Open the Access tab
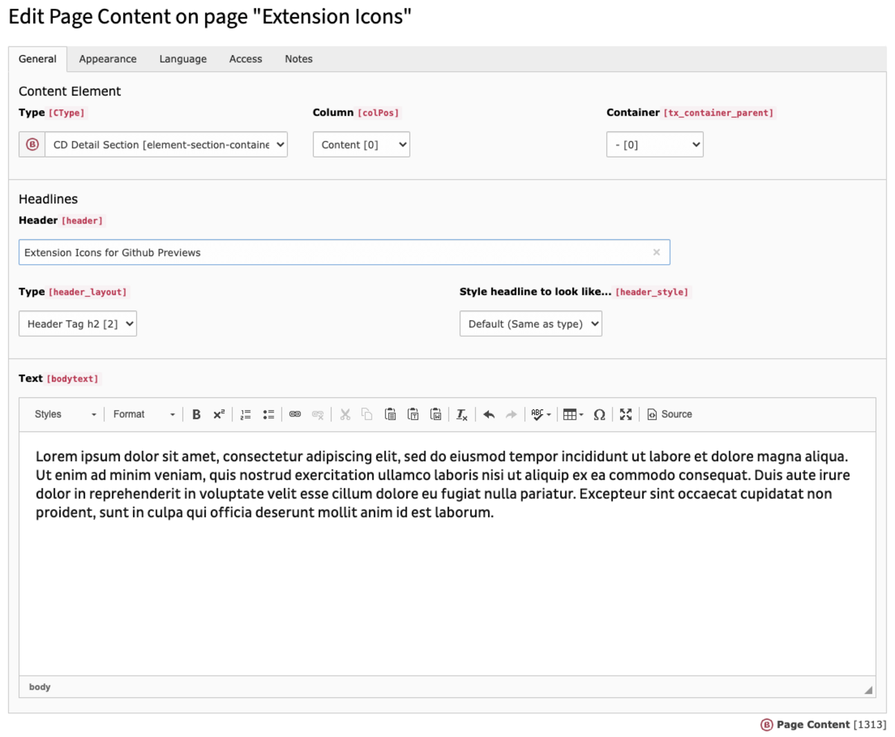This screenshot has height=737, width=895. click(x=245, y=59)
